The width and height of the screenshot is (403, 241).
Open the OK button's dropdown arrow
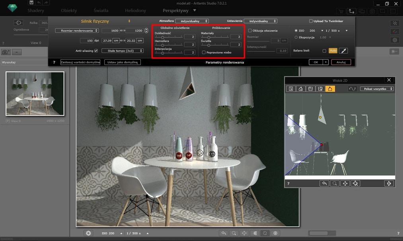[326, 62]
